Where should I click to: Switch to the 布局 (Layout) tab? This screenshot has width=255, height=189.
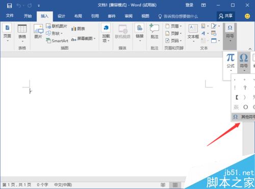tap(78, 16)
